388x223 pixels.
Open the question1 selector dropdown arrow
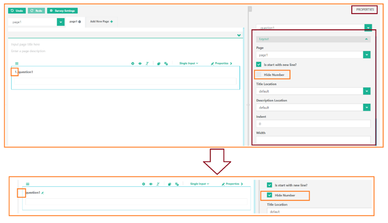[368, 28]
